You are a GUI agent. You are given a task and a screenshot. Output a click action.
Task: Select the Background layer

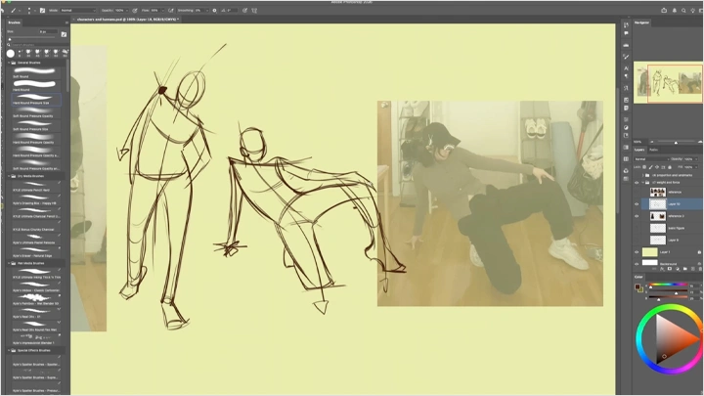tap(670, 264)
